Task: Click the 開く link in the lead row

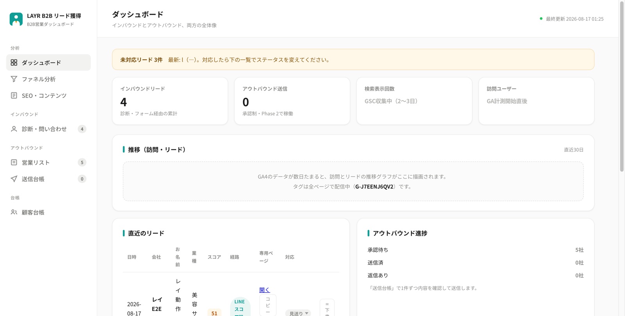Action: click(x=264, y=290)
